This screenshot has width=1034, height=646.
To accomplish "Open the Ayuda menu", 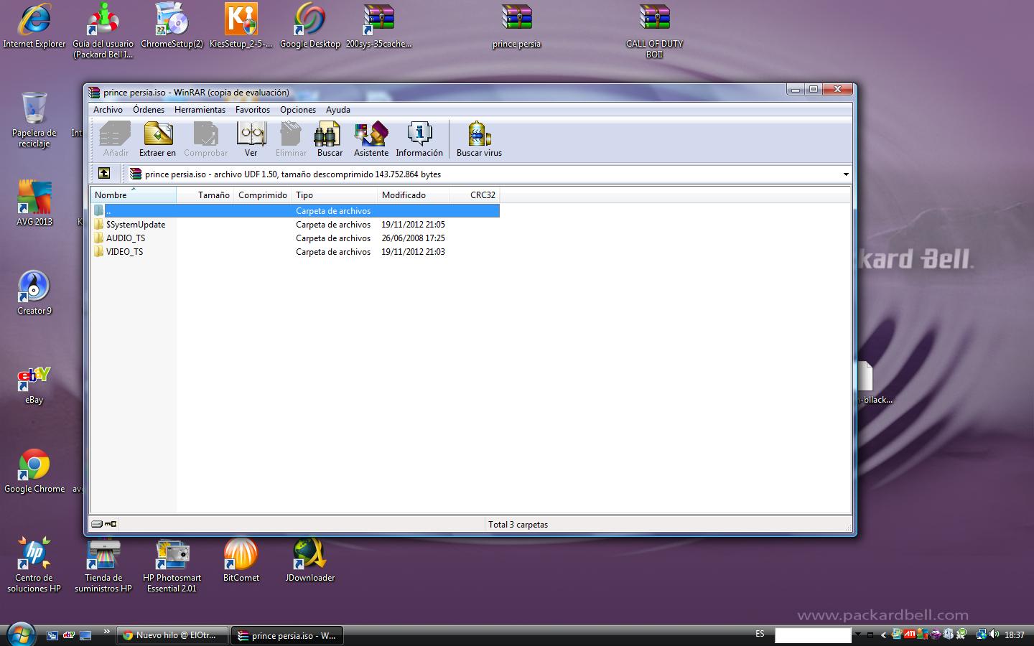I will 338,110.
